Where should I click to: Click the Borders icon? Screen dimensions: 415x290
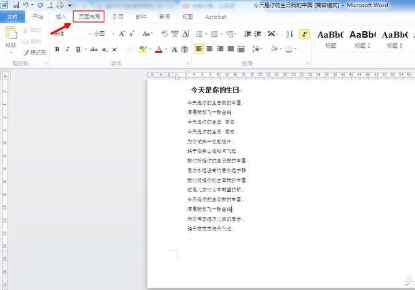pos(289,49)
